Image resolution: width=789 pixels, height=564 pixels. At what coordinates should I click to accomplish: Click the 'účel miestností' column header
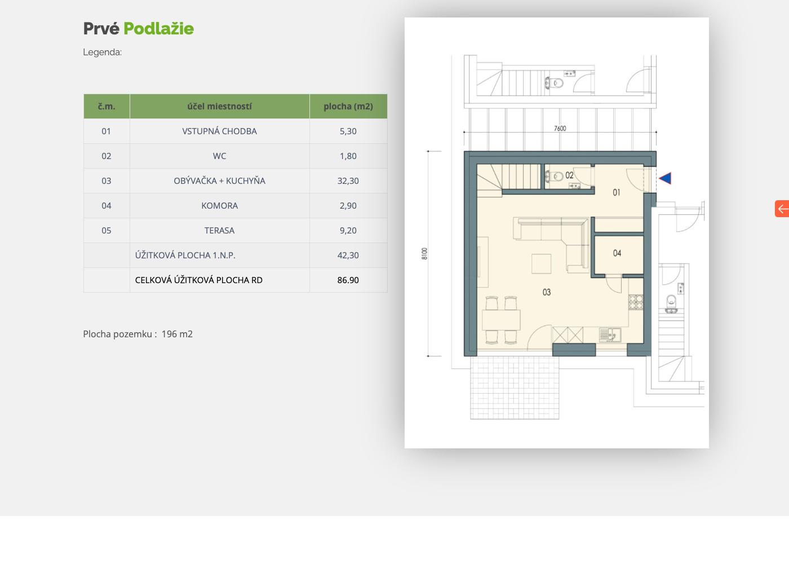pyautogui.click(x=220, y=106)
